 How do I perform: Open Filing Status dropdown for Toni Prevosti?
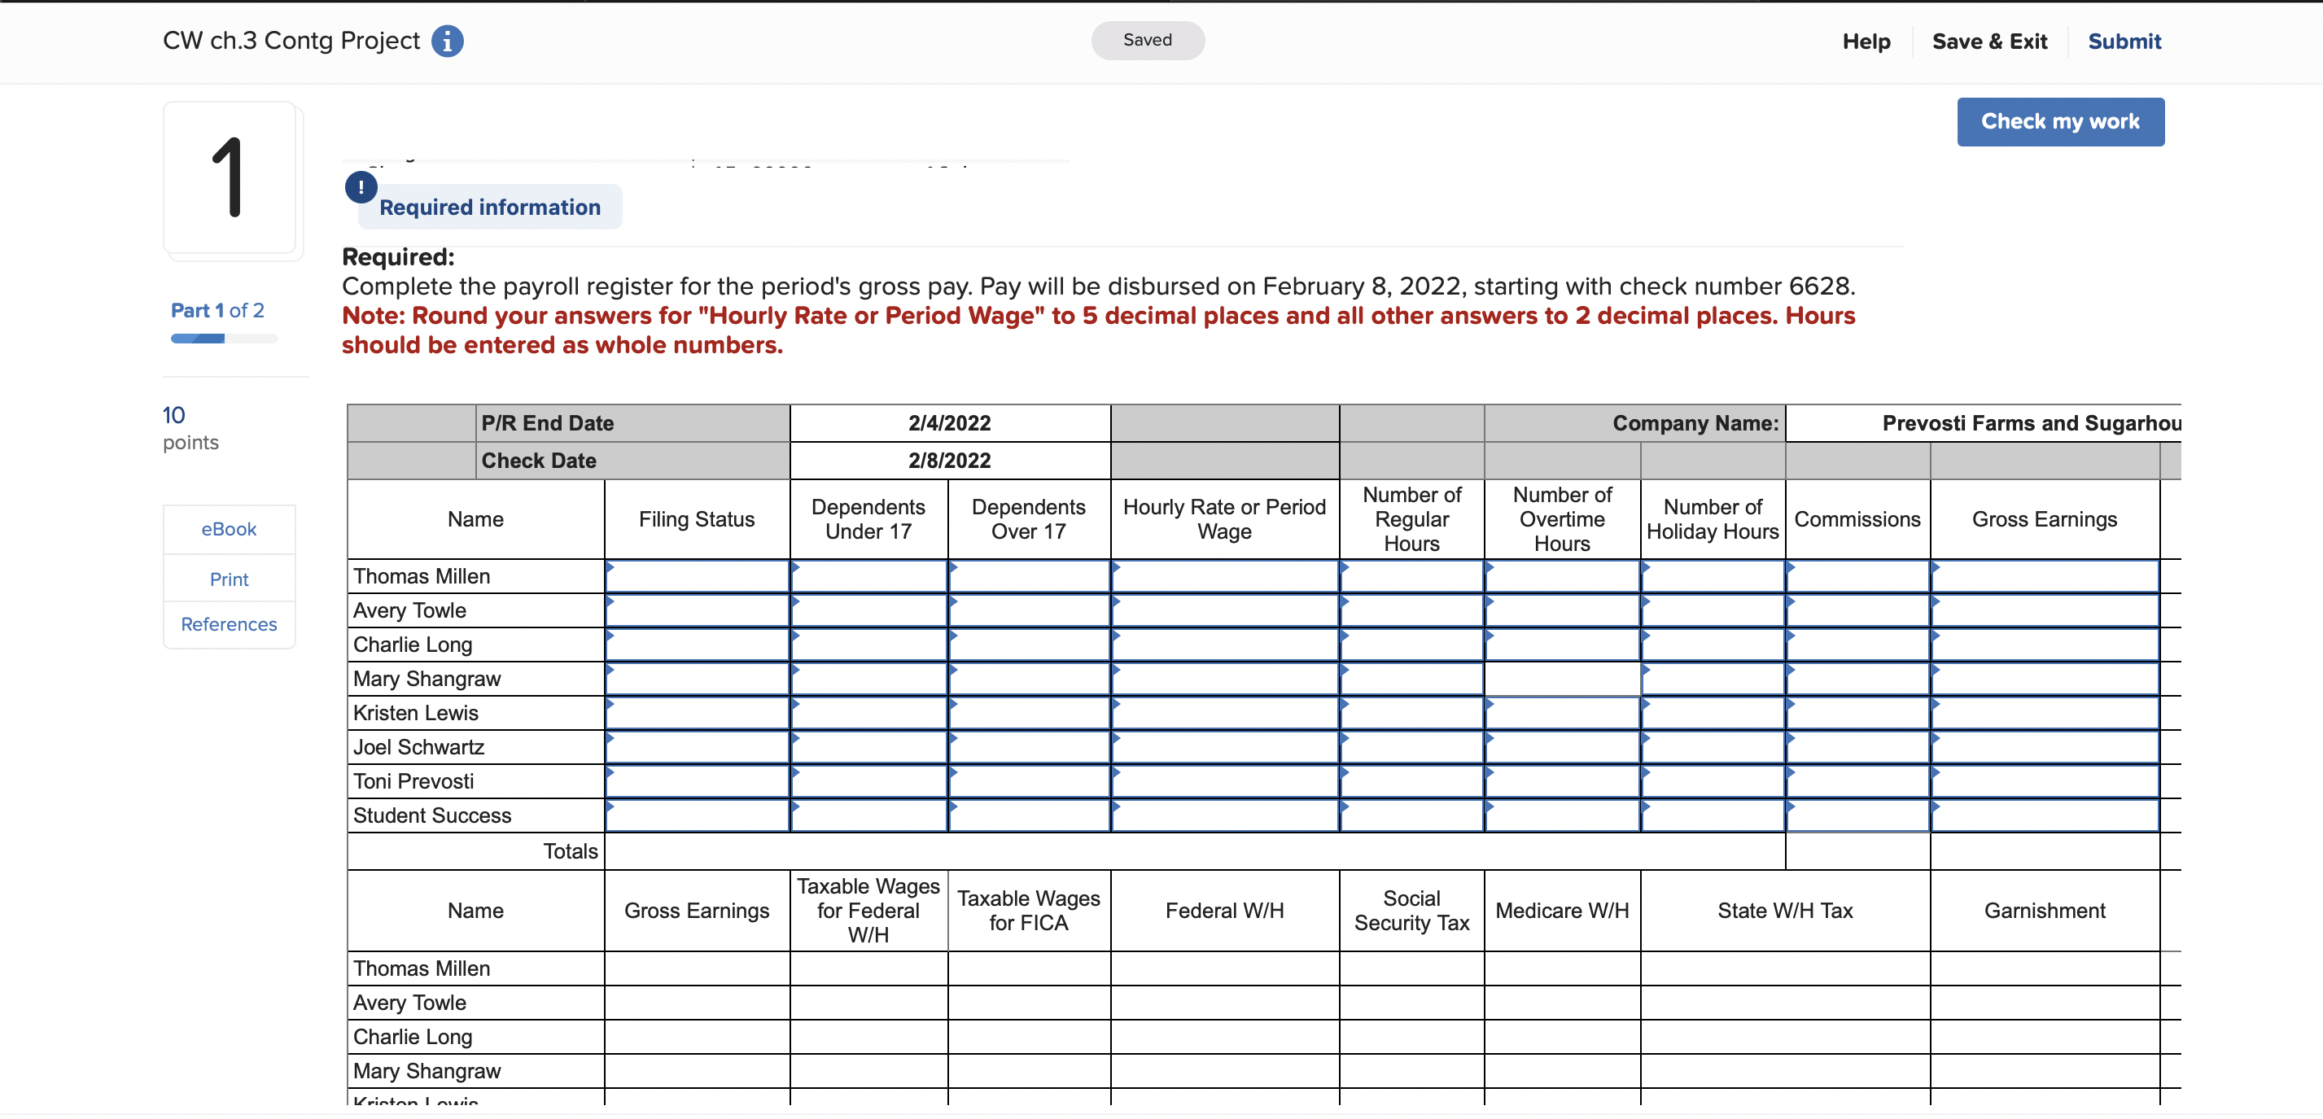click(x=696, y=781)
